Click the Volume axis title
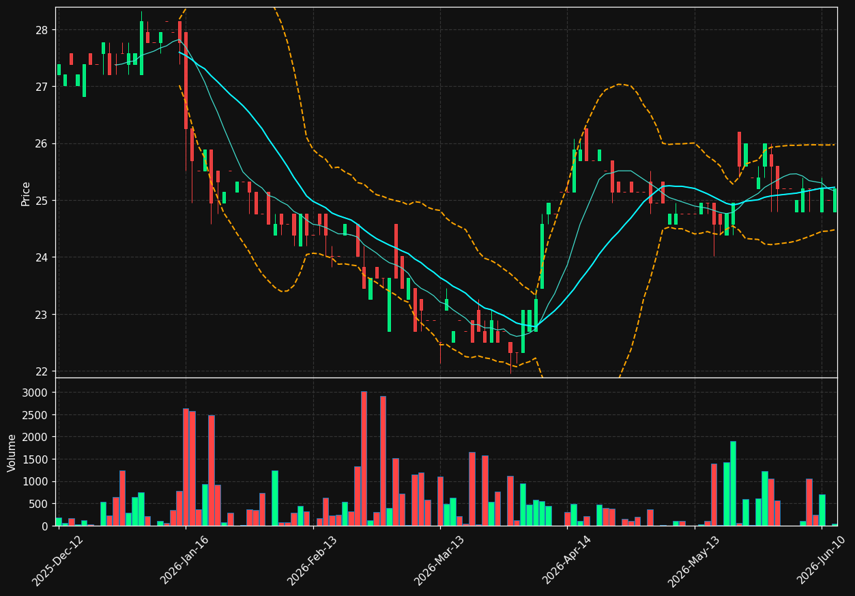 (x=12, y=452)
